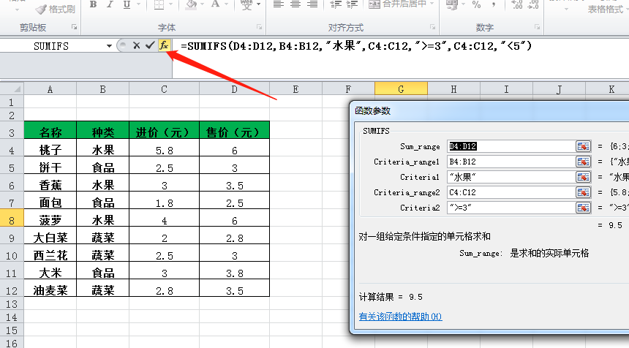
Task: Open the clipboard (剪贴板) dialog launcher
Action: tap(74, 27)
